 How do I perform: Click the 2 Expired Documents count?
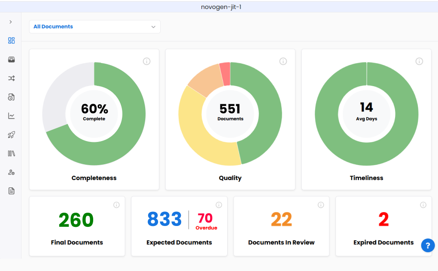[383, 219]
